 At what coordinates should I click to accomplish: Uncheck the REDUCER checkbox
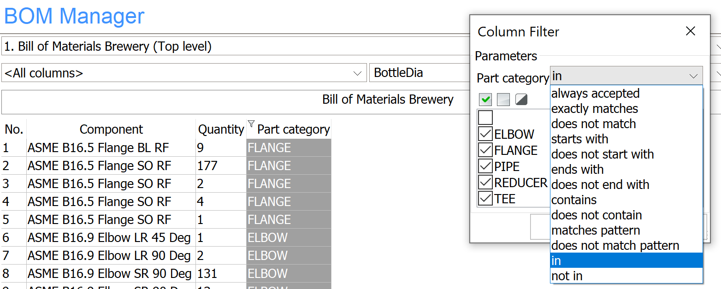click(x=485, y=183)
